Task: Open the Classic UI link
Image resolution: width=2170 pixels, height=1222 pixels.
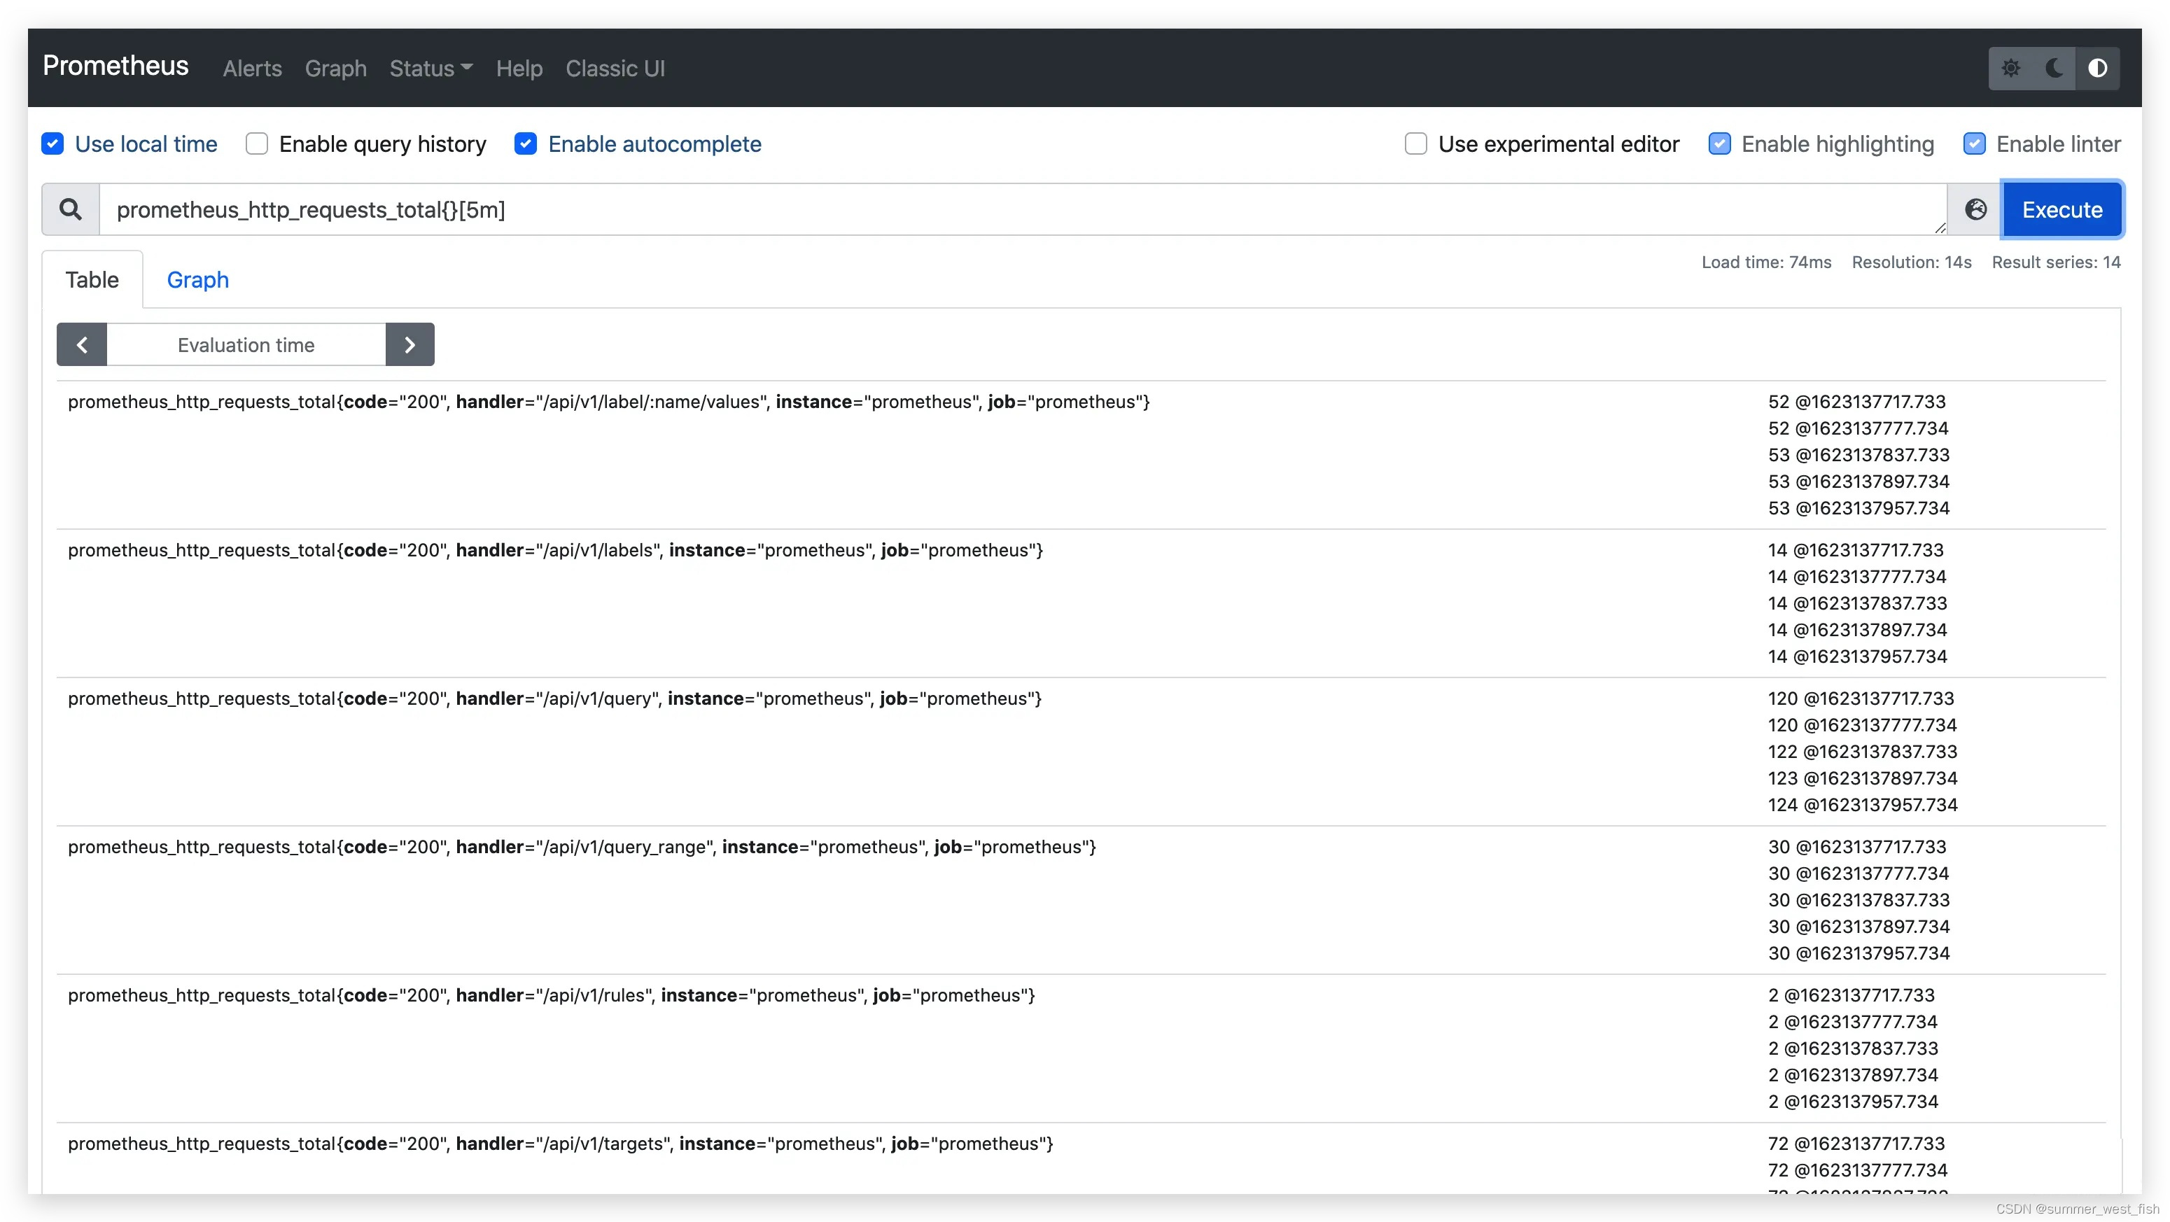Action: coord(615,68)
